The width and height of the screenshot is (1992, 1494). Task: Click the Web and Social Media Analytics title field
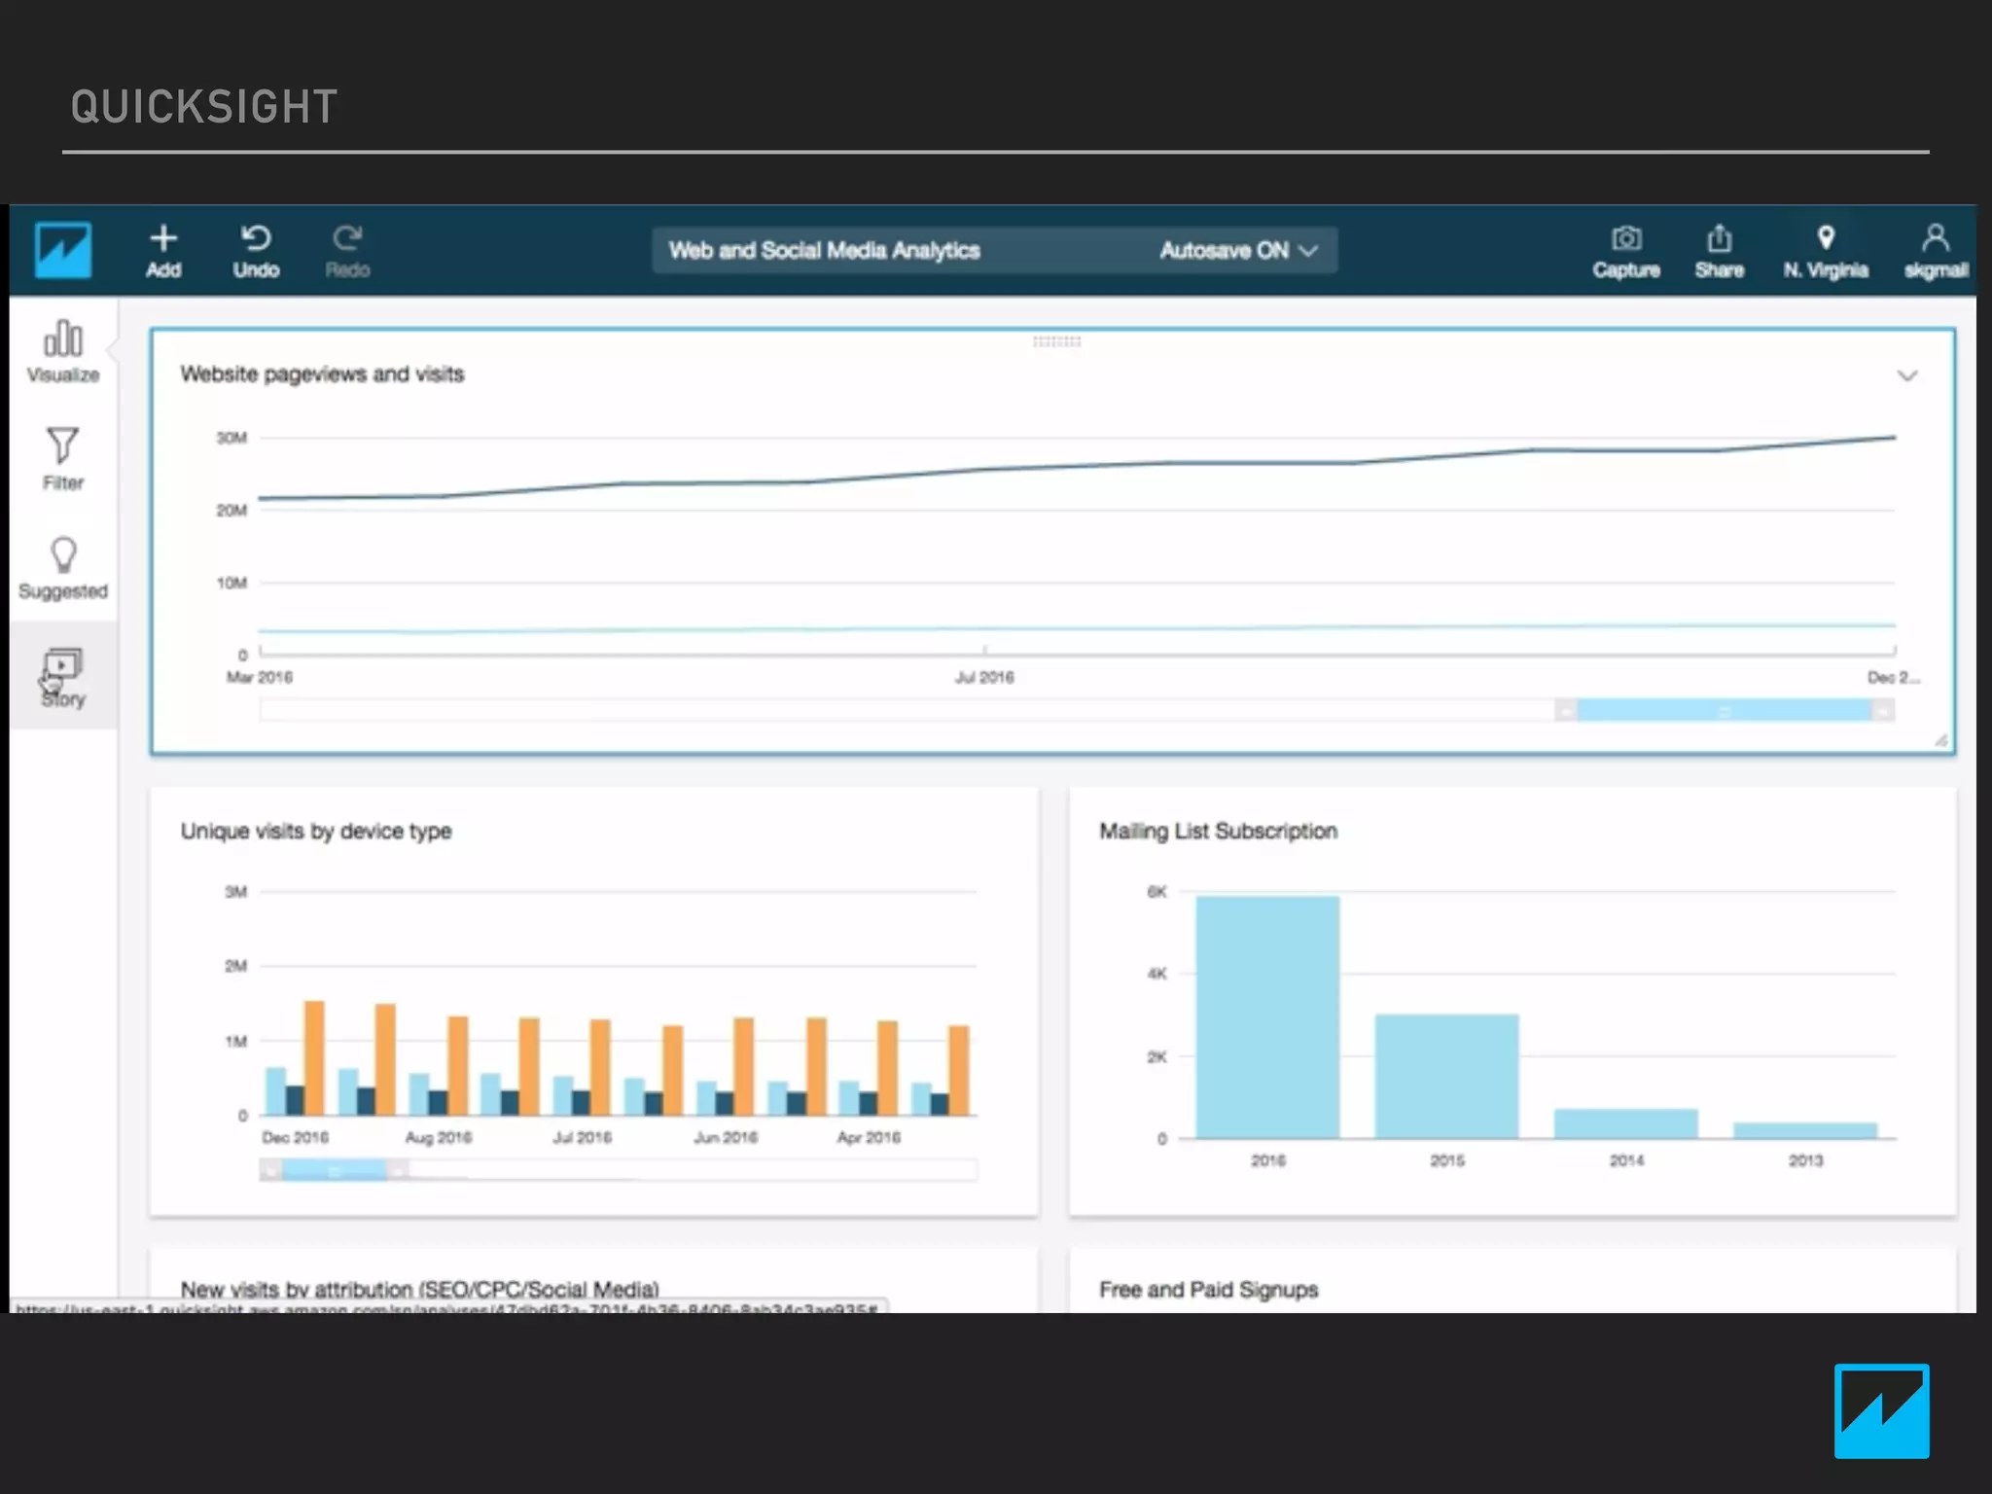coord(824,251)
